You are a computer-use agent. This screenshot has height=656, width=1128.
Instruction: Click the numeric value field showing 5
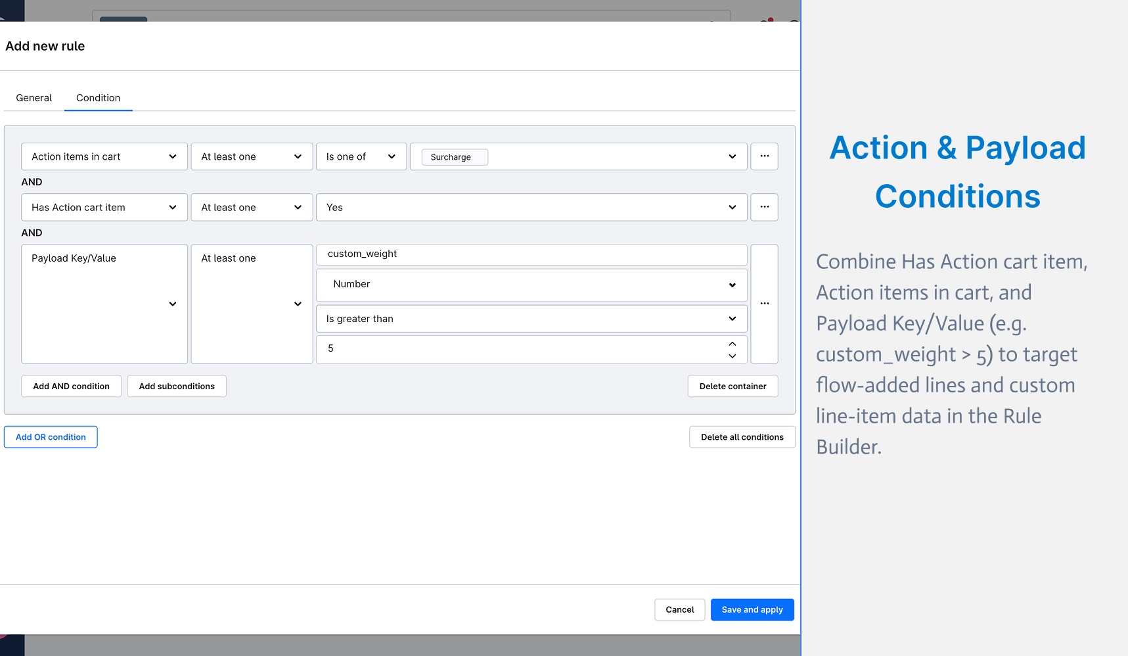(531, 349)
